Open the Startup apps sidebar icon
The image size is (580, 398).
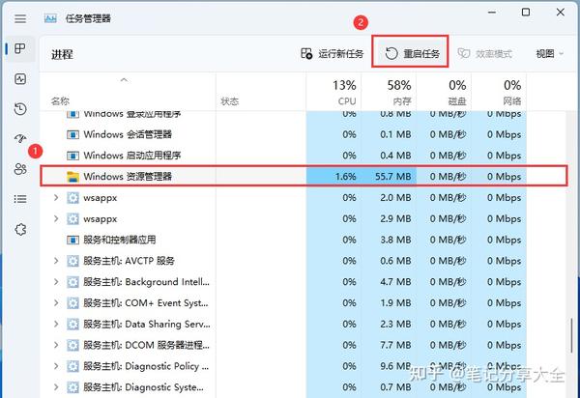point(20,138)
